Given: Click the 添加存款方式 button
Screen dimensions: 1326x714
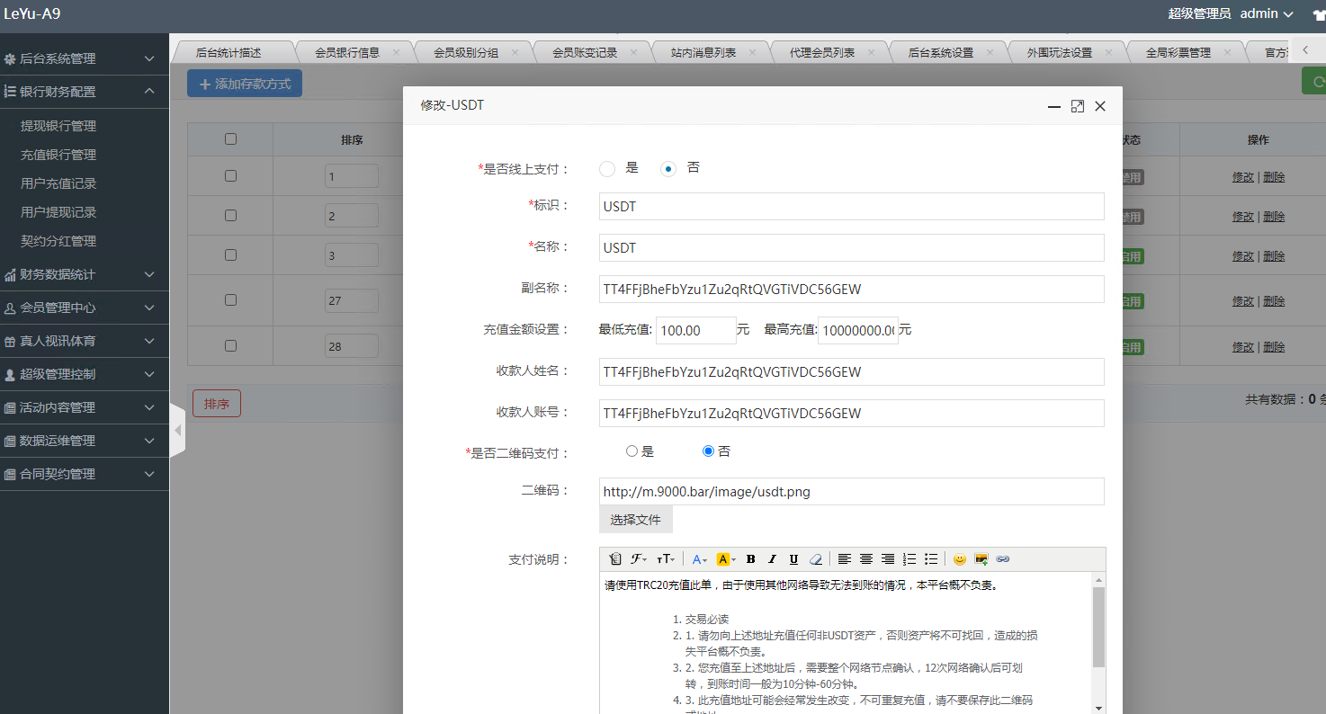Looking at the screenshot, I should pos(245,84).
